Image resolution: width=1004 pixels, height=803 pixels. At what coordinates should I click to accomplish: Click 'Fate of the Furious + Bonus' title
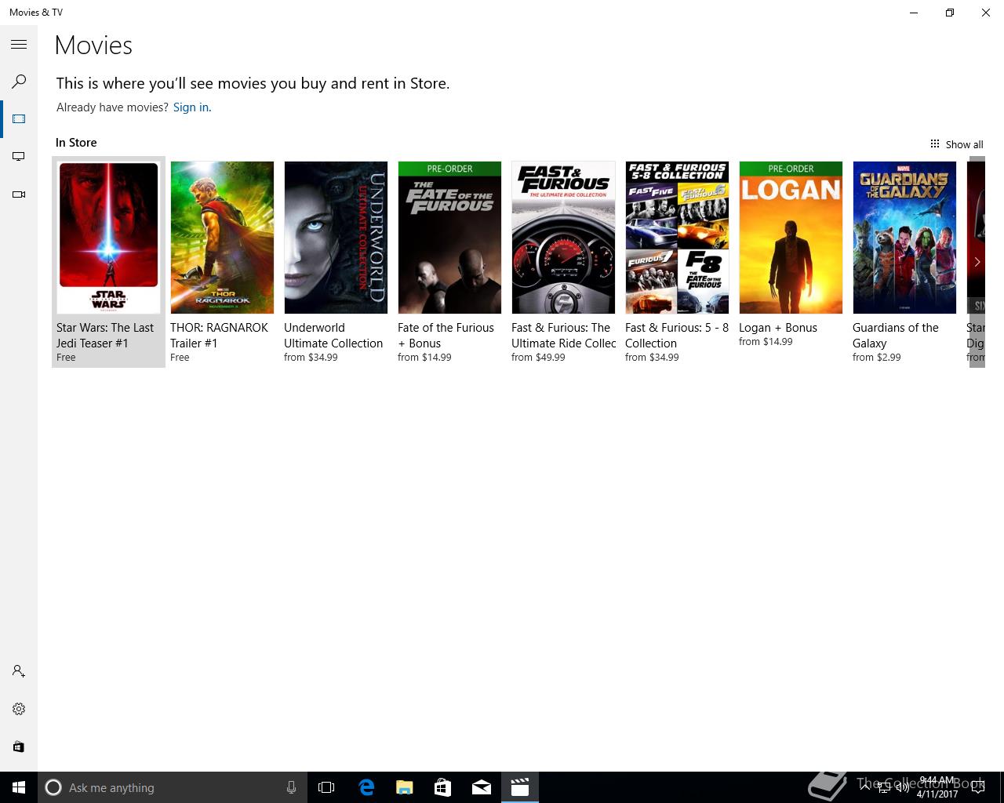(446, 336)
